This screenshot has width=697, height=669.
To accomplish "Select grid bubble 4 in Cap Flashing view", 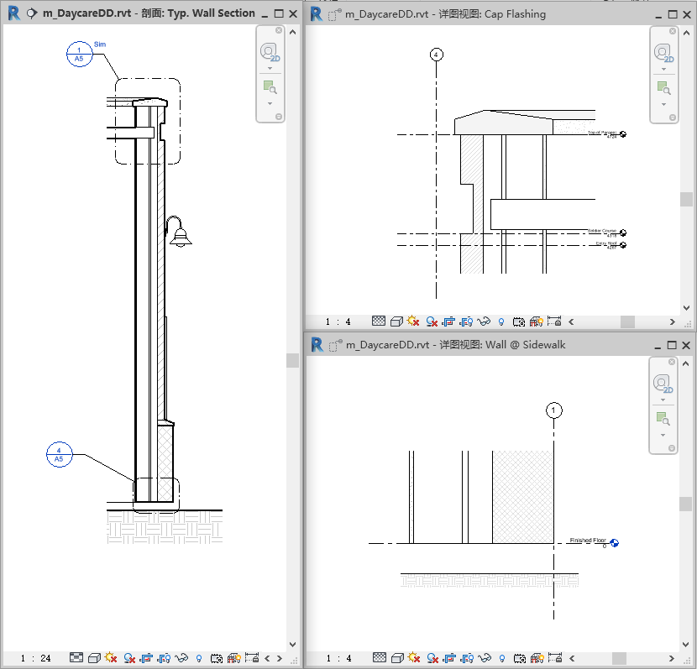I will (x=437, y=55).
